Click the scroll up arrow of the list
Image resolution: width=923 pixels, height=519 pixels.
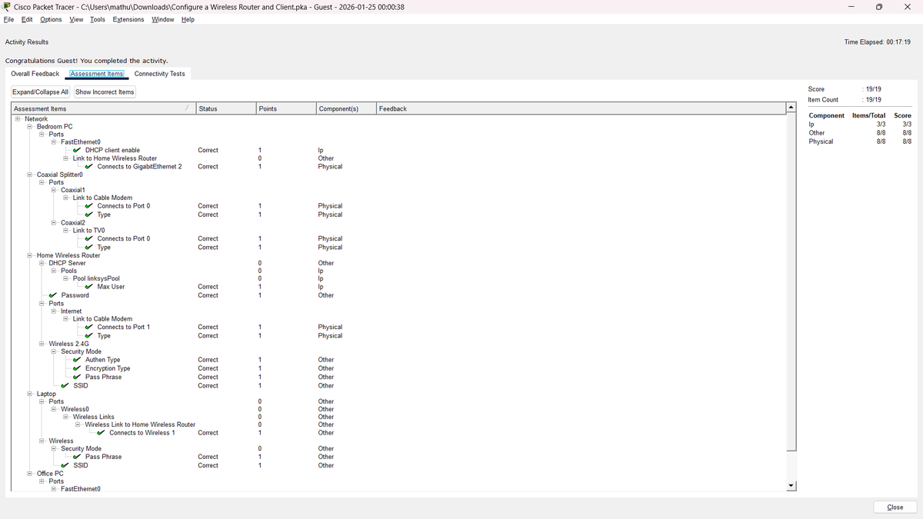(x=791, y=108)
